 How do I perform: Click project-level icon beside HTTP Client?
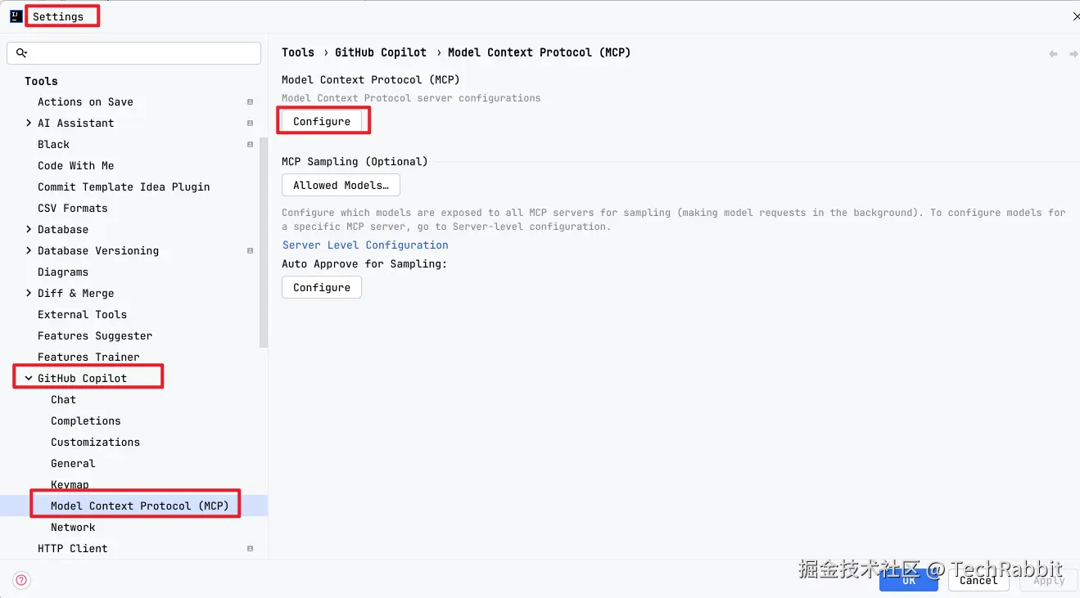point(250,549)
